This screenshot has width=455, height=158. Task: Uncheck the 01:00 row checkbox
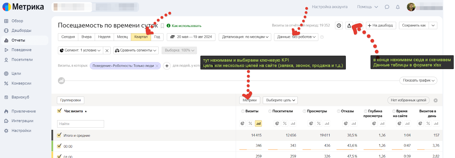click(x=59, y=156)
